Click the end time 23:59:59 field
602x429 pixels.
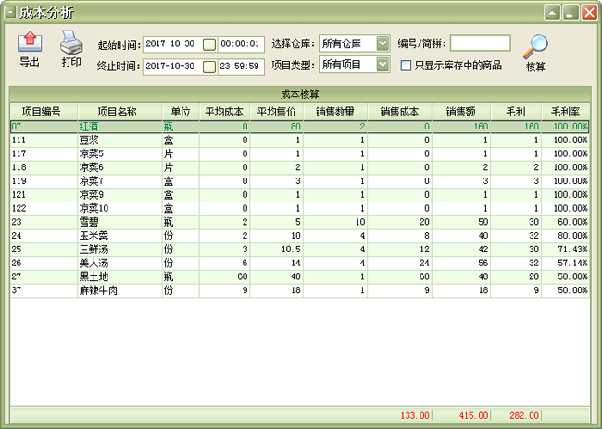242,66
